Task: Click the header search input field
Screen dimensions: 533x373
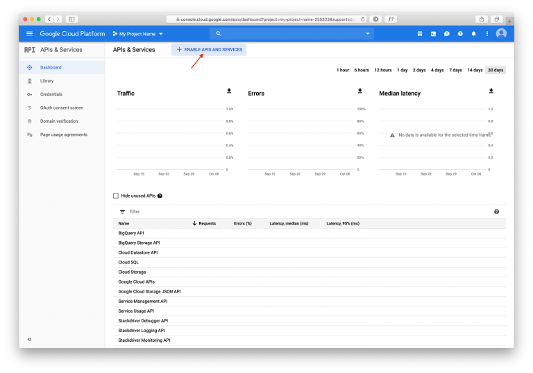Action: coord(292,33)
